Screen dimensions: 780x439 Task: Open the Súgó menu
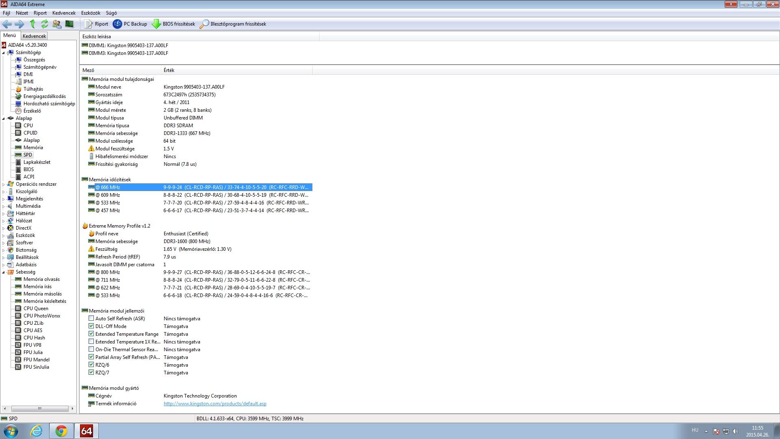[111, 13]
